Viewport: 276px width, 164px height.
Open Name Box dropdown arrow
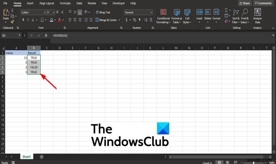[19, 36]
